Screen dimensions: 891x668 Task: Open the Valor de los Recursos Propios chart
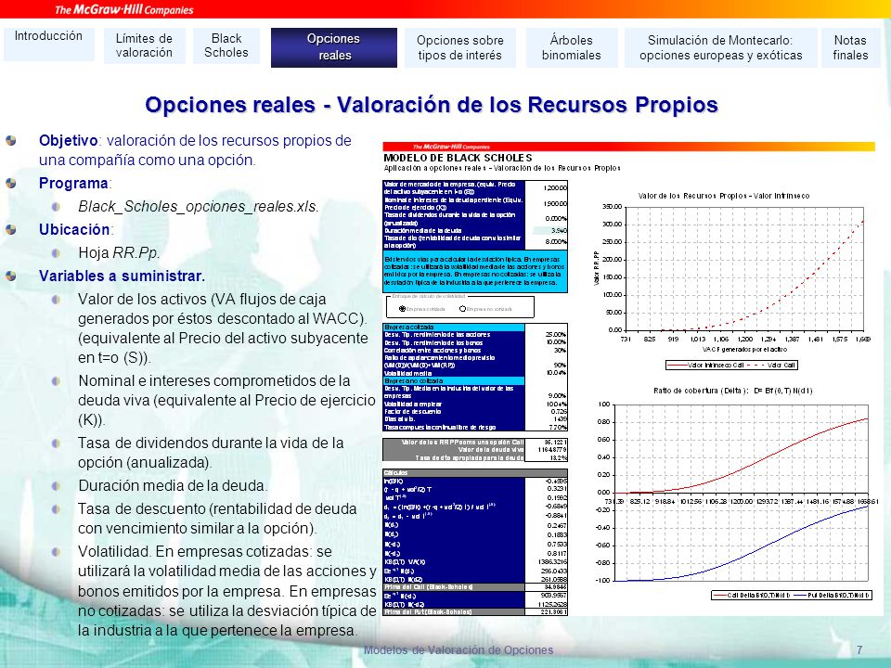[729, 282]
